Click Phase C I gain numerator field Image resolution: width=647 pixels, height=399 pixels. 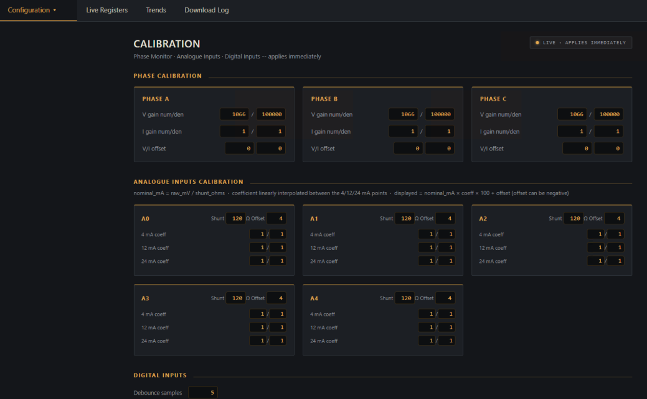572,131
